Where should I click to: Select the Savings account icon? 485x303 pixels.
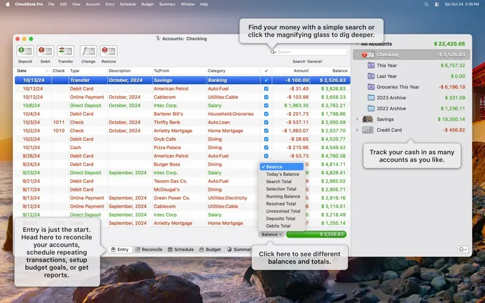point(367,119)
